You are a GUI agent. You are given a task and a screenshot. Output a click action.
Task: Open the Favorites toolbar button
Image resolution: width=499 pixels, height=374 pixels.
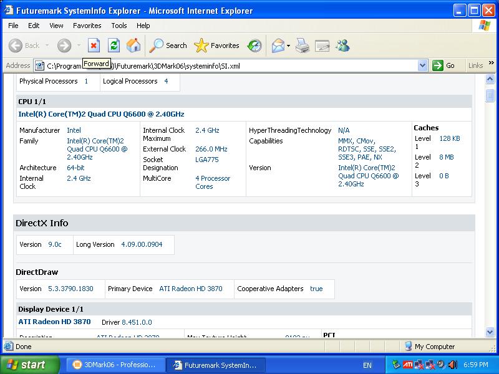pyautogui.click(x=217, y=46)
